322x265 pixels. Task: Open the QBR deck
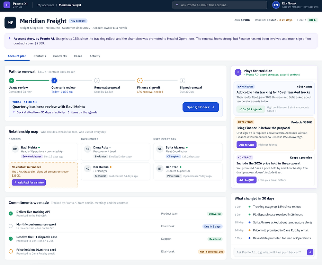(x=200, y=107)
